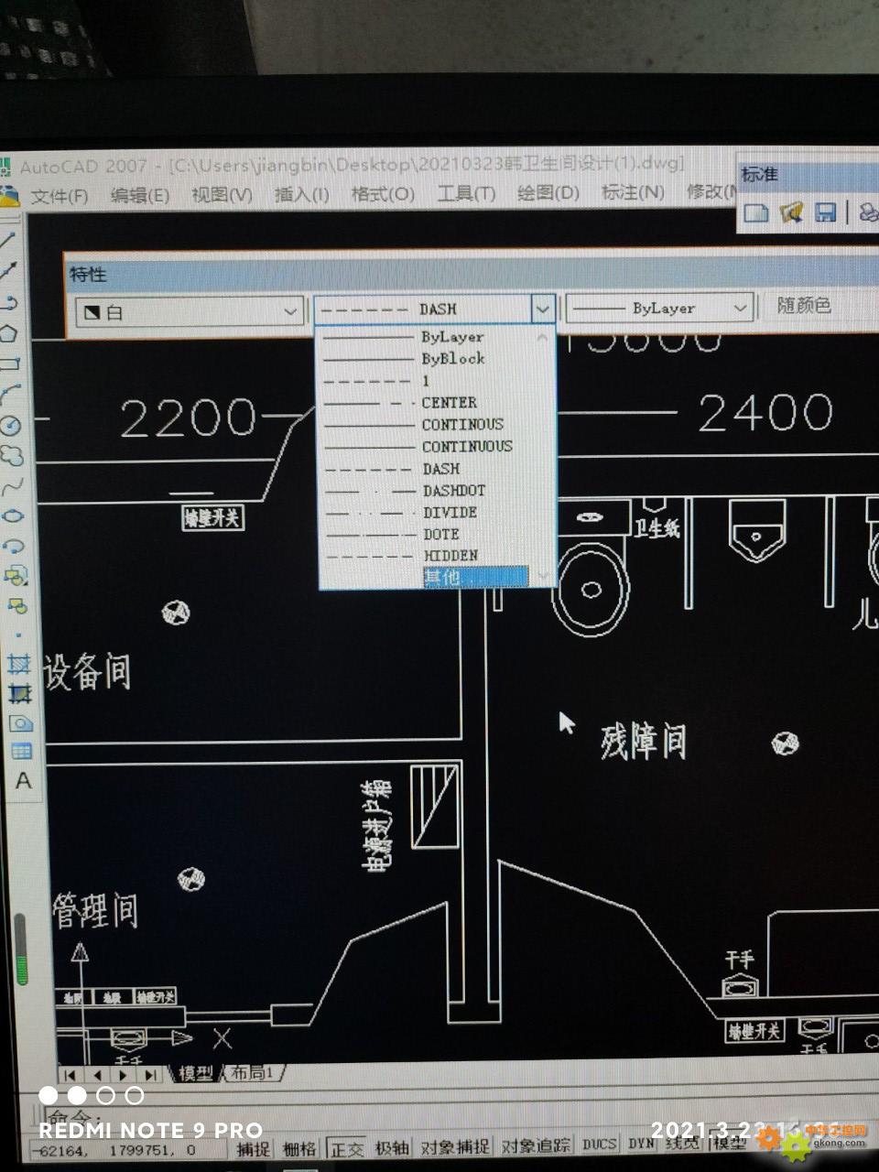Image resolution: width=879 pixels, height=1172 pixels.
Task: Select the Polygon tool
Action: point(9,333)
